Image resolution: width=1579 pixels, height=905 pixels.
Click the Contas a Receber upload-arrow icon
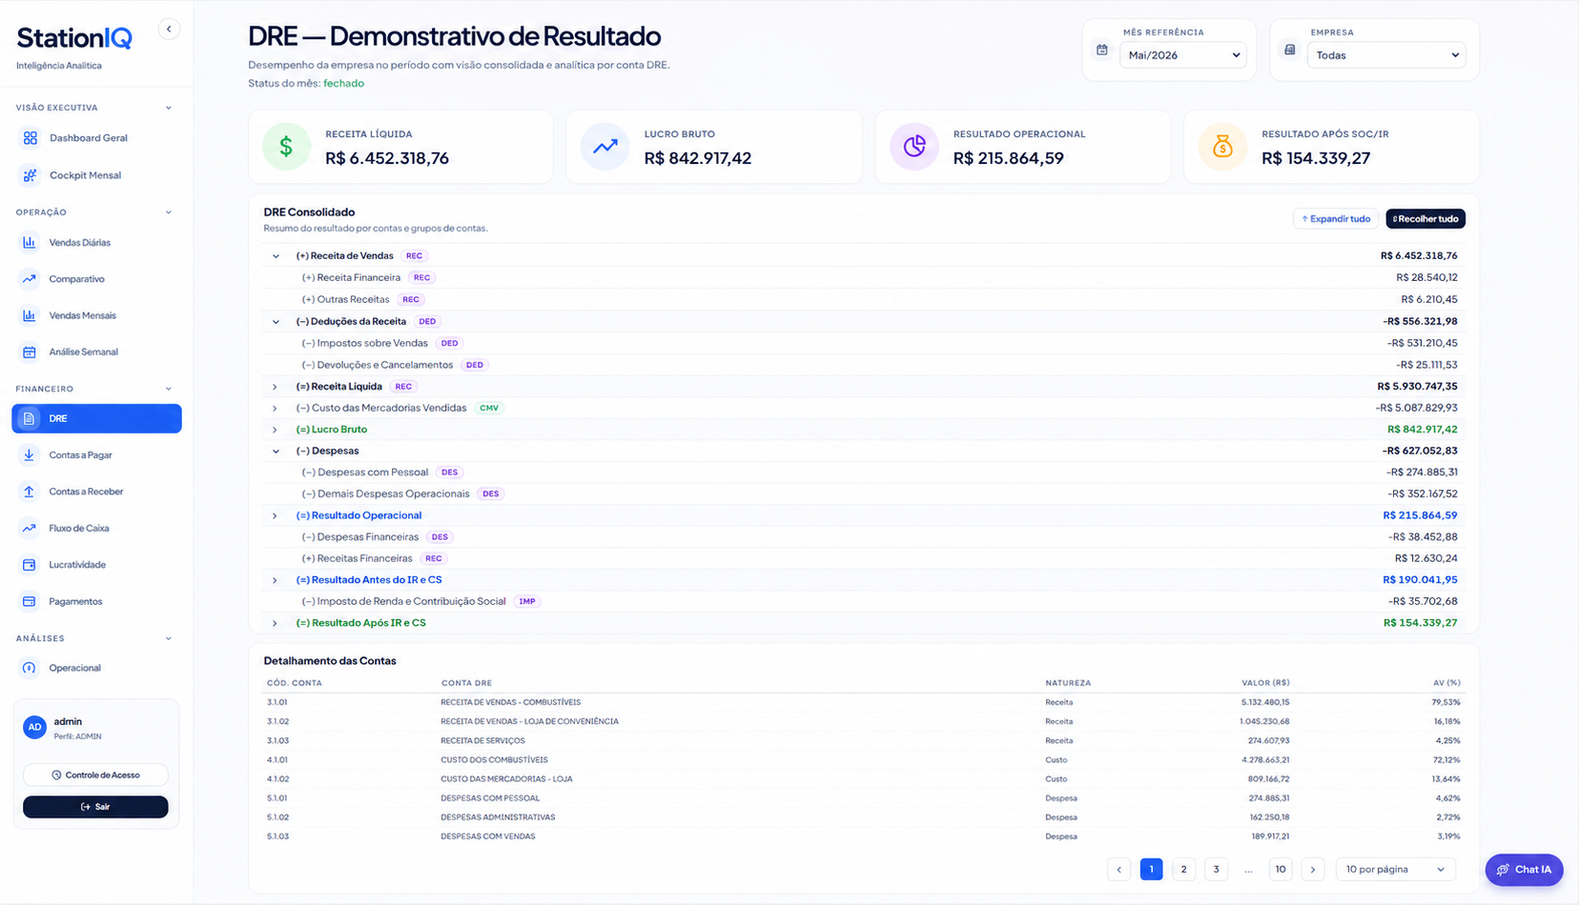(x=30, y=492)
